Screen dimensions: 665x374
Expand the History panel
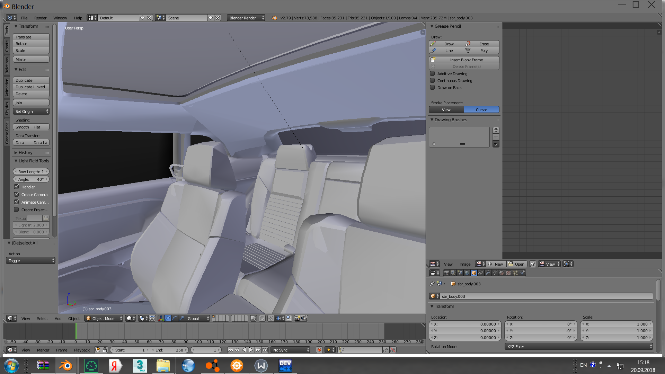click(x=25, y=153)
